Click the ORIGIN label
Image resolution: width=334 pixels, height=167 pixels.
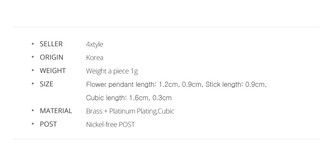click(x=51, y=57)
